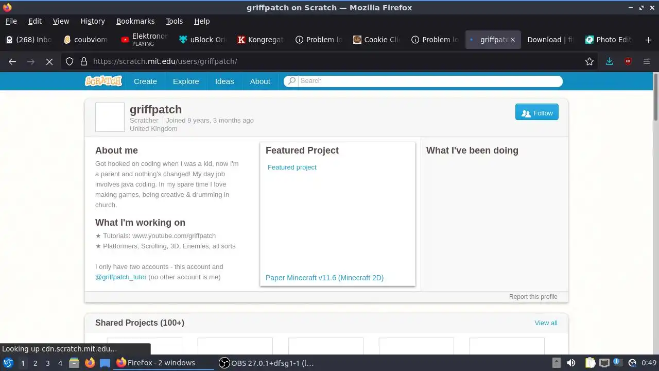Open the Create page
Screen dimensions: 659x371
pos(145,81)
